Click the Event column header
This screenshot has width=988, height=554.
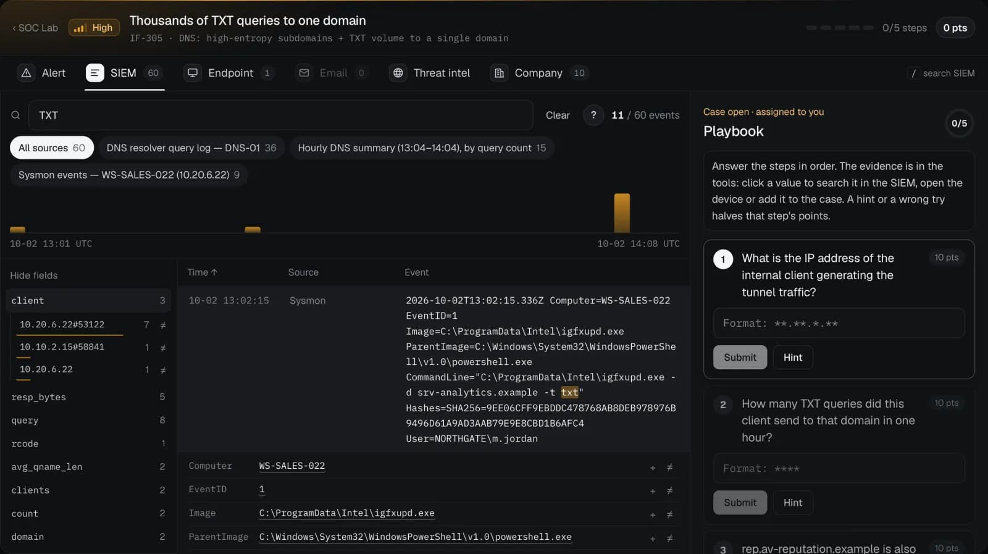417,272
